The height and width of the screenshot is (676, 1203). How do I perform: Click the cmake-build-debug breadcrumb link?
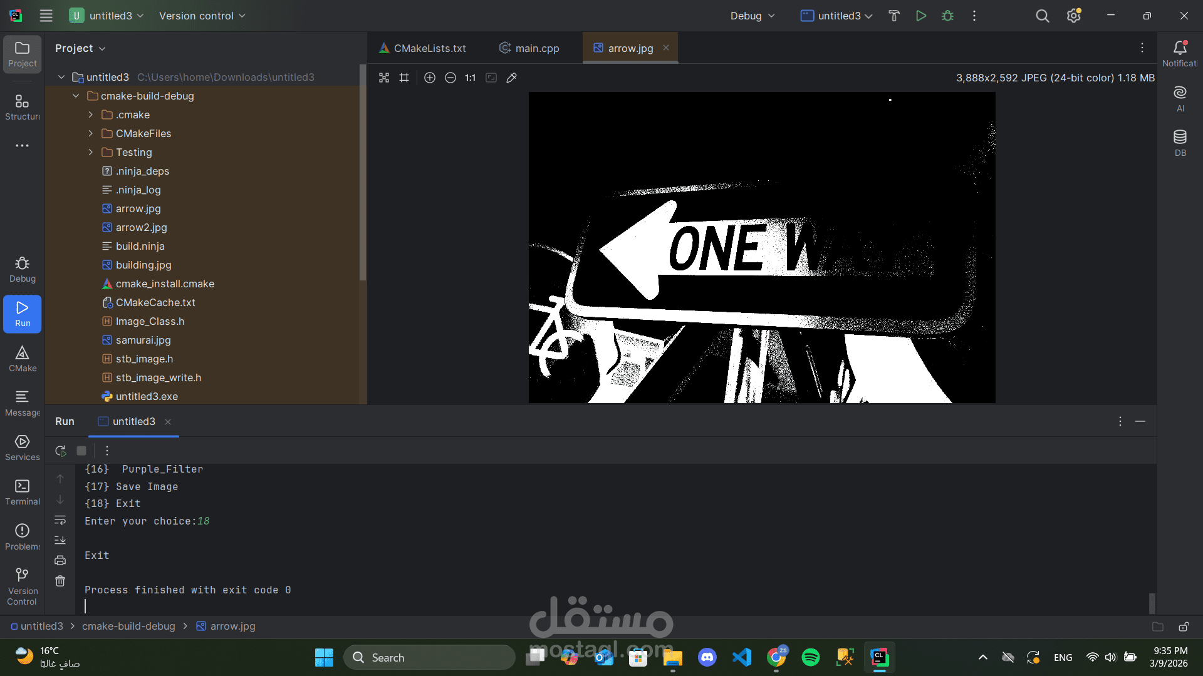pyautogui.click(x=128, y=626)
